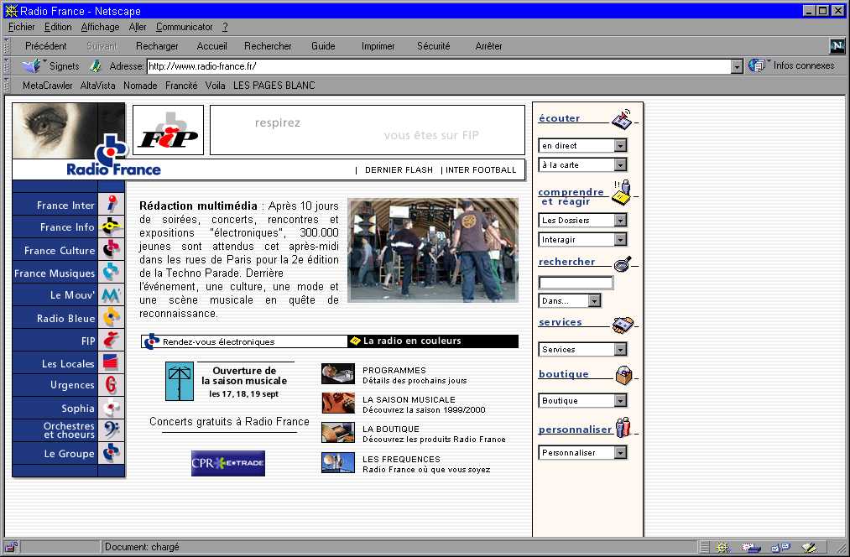Click the rechercher search text field
850x557 pixels.
click(576, 284)
